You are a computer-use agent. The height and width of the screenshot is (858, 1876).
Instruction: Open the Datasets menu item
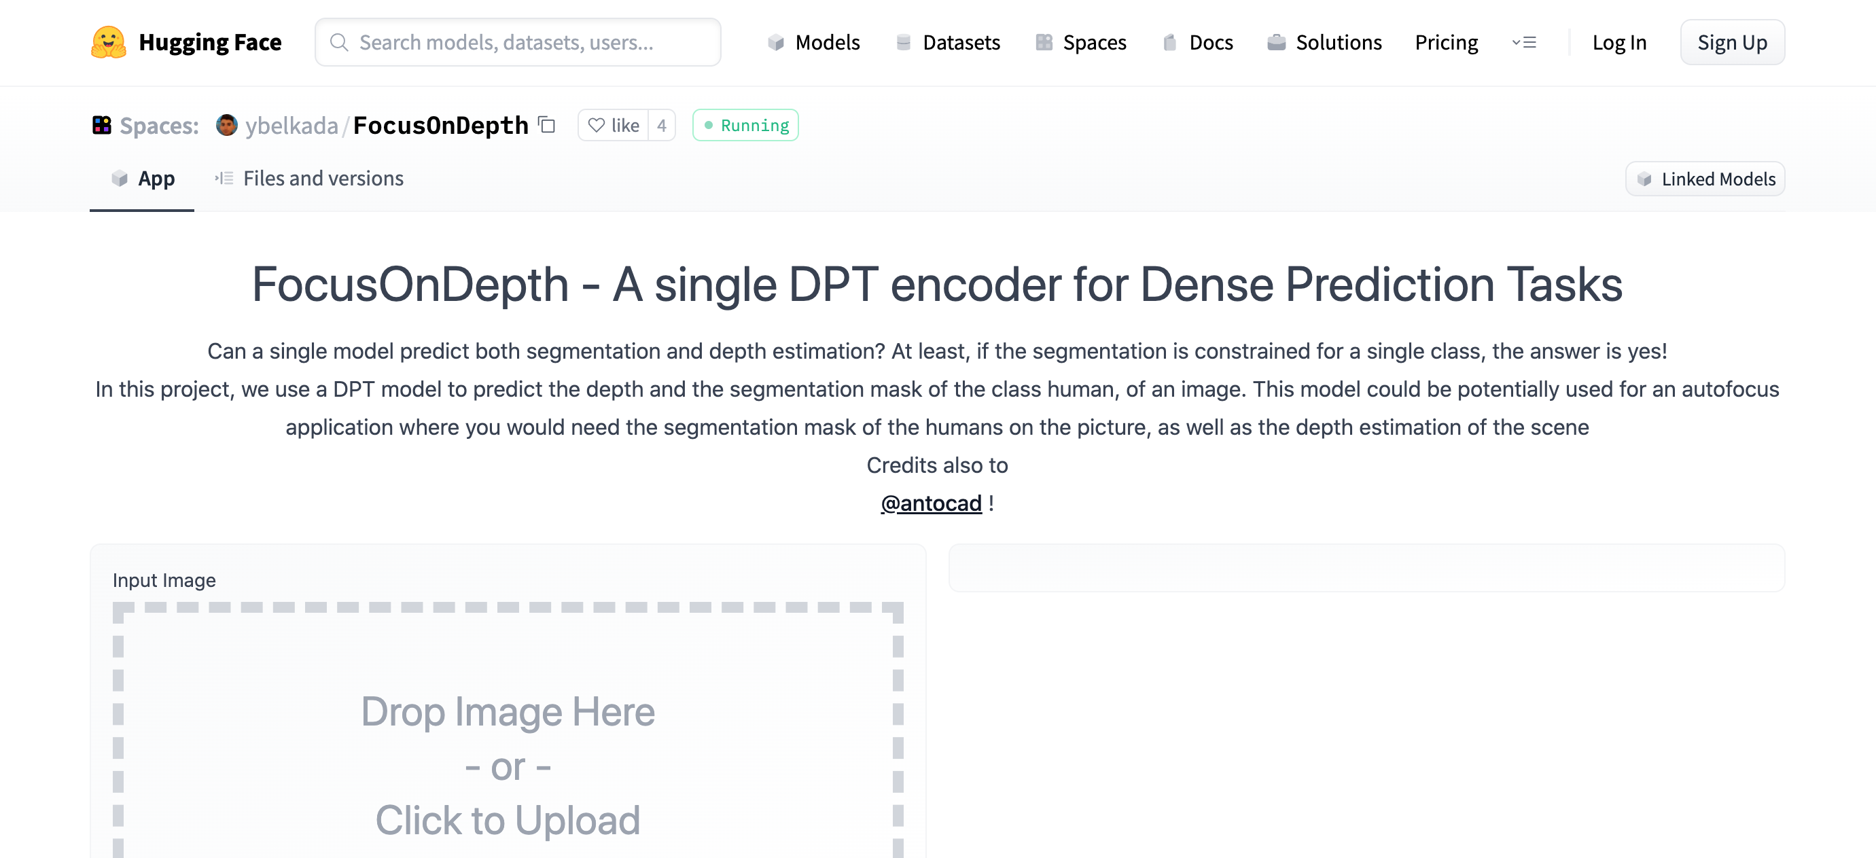click(947, 42)
